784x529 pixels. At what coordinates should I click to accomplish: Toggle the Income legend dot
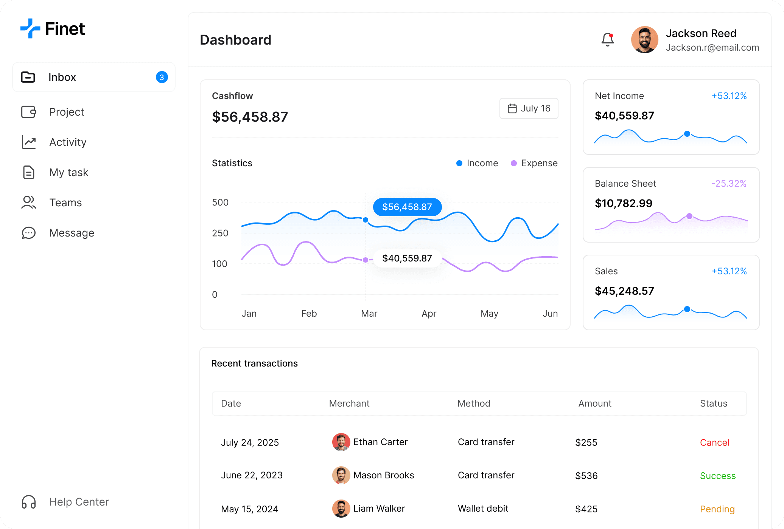pos(459,163)
